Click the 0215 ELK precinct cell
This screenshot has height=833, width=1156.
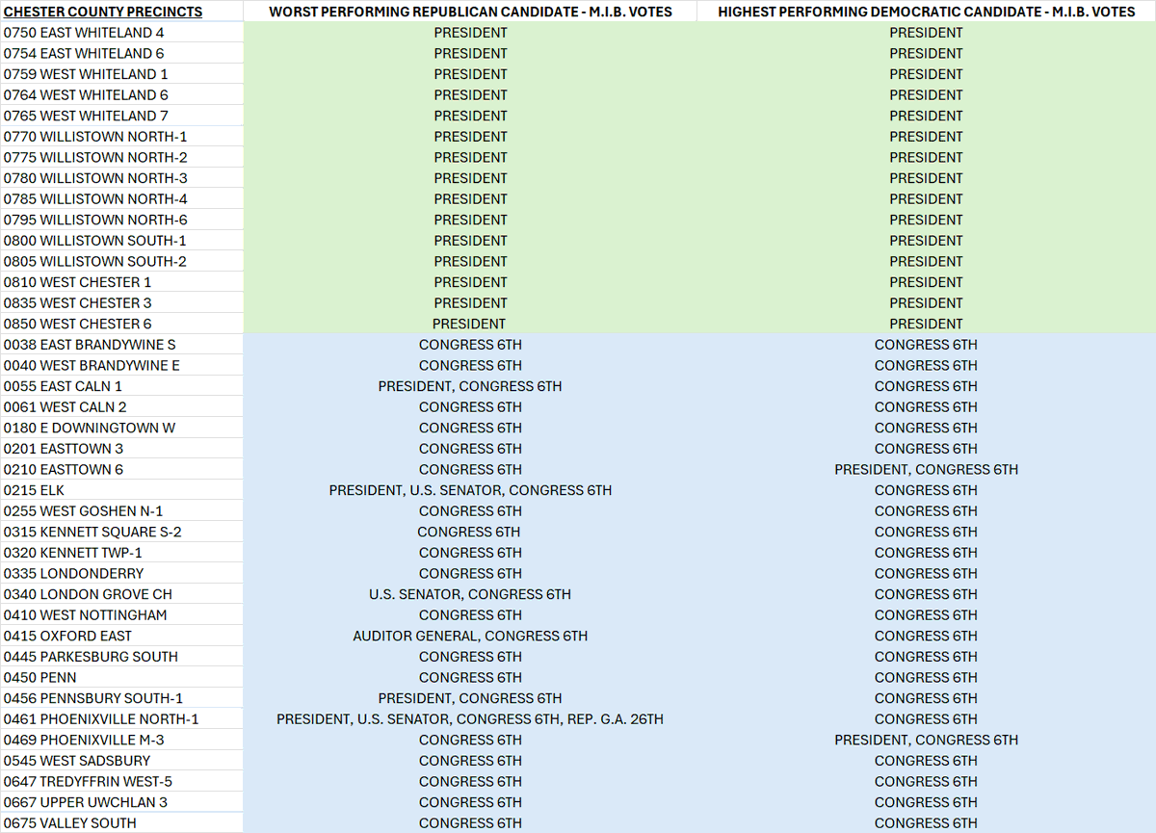click(121, 490)
